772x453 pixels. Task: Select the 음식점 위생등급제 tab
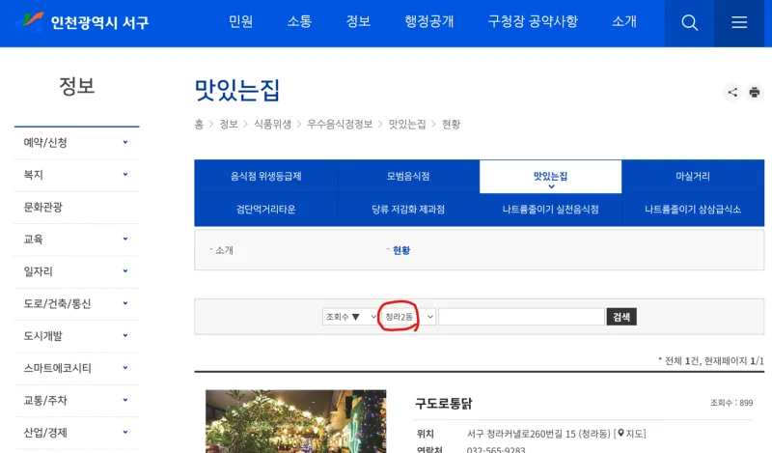click(265, 177)
